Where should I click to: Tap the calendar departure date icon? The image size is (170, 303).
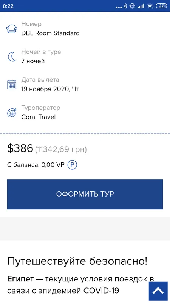[12, 84]
